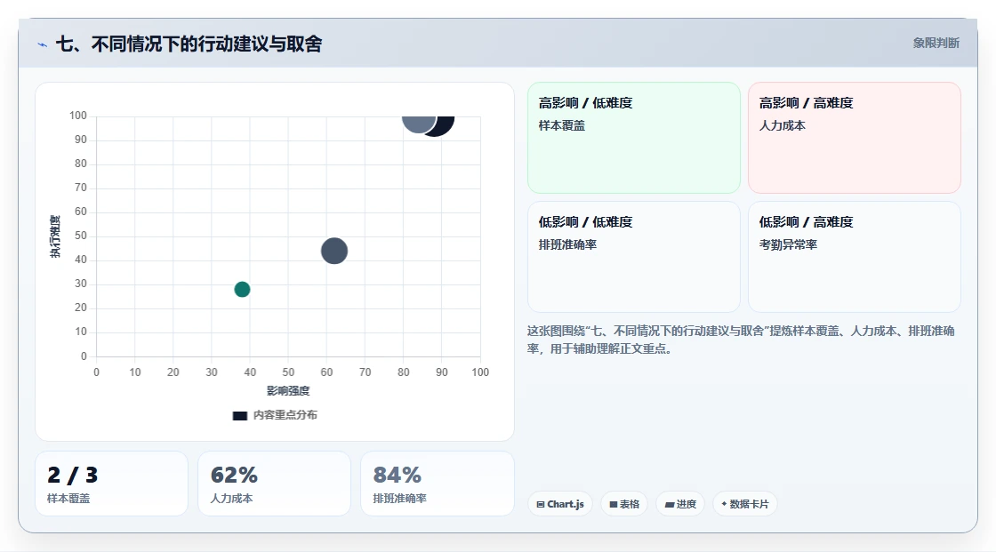Click the 2 / 3 样本覆盖 stat card
The height and width of the screenshot is (552, 996).
(112, 484)
